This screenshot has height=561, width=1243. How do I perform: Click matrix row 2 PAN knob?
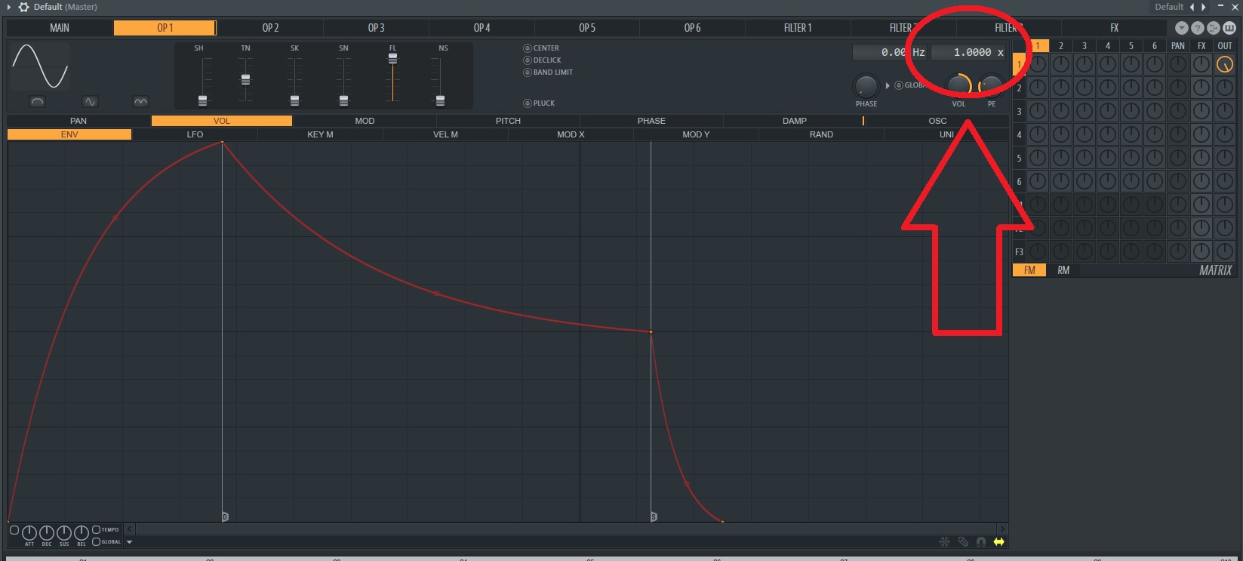point(1178,88)
